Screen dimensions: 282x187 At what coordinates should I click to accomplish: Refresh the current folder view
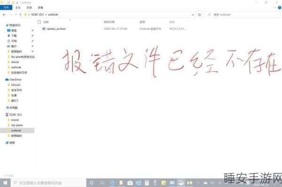(200, 15)
